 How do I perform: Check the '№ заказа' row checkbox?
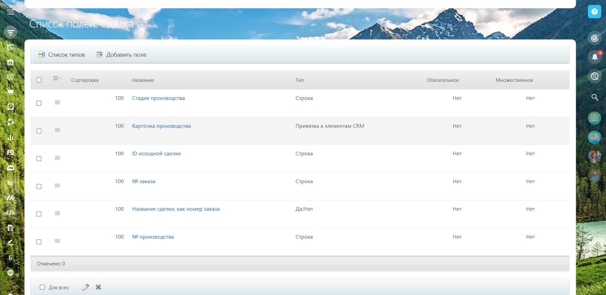pyautogui.click(x=39, y=186)
